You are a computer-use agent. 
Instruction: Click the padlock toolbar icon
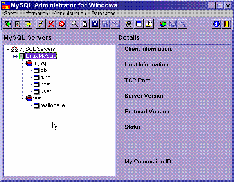[129, 24]
